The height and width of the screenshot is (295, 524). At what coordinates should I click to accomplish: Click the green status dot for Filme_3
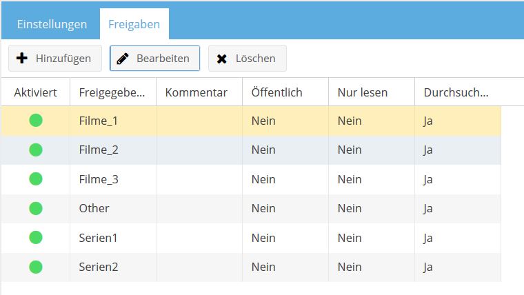pyautogui.click(x=36, y=179)
